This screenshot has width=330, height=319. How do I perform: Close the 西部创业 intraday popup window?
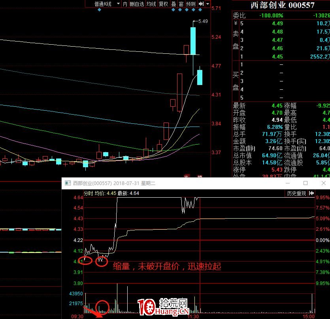(322, 183)
